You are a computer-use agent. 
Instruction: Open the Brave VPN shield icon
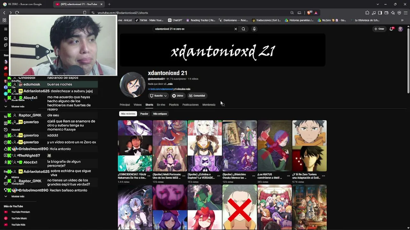click(399, 13)
